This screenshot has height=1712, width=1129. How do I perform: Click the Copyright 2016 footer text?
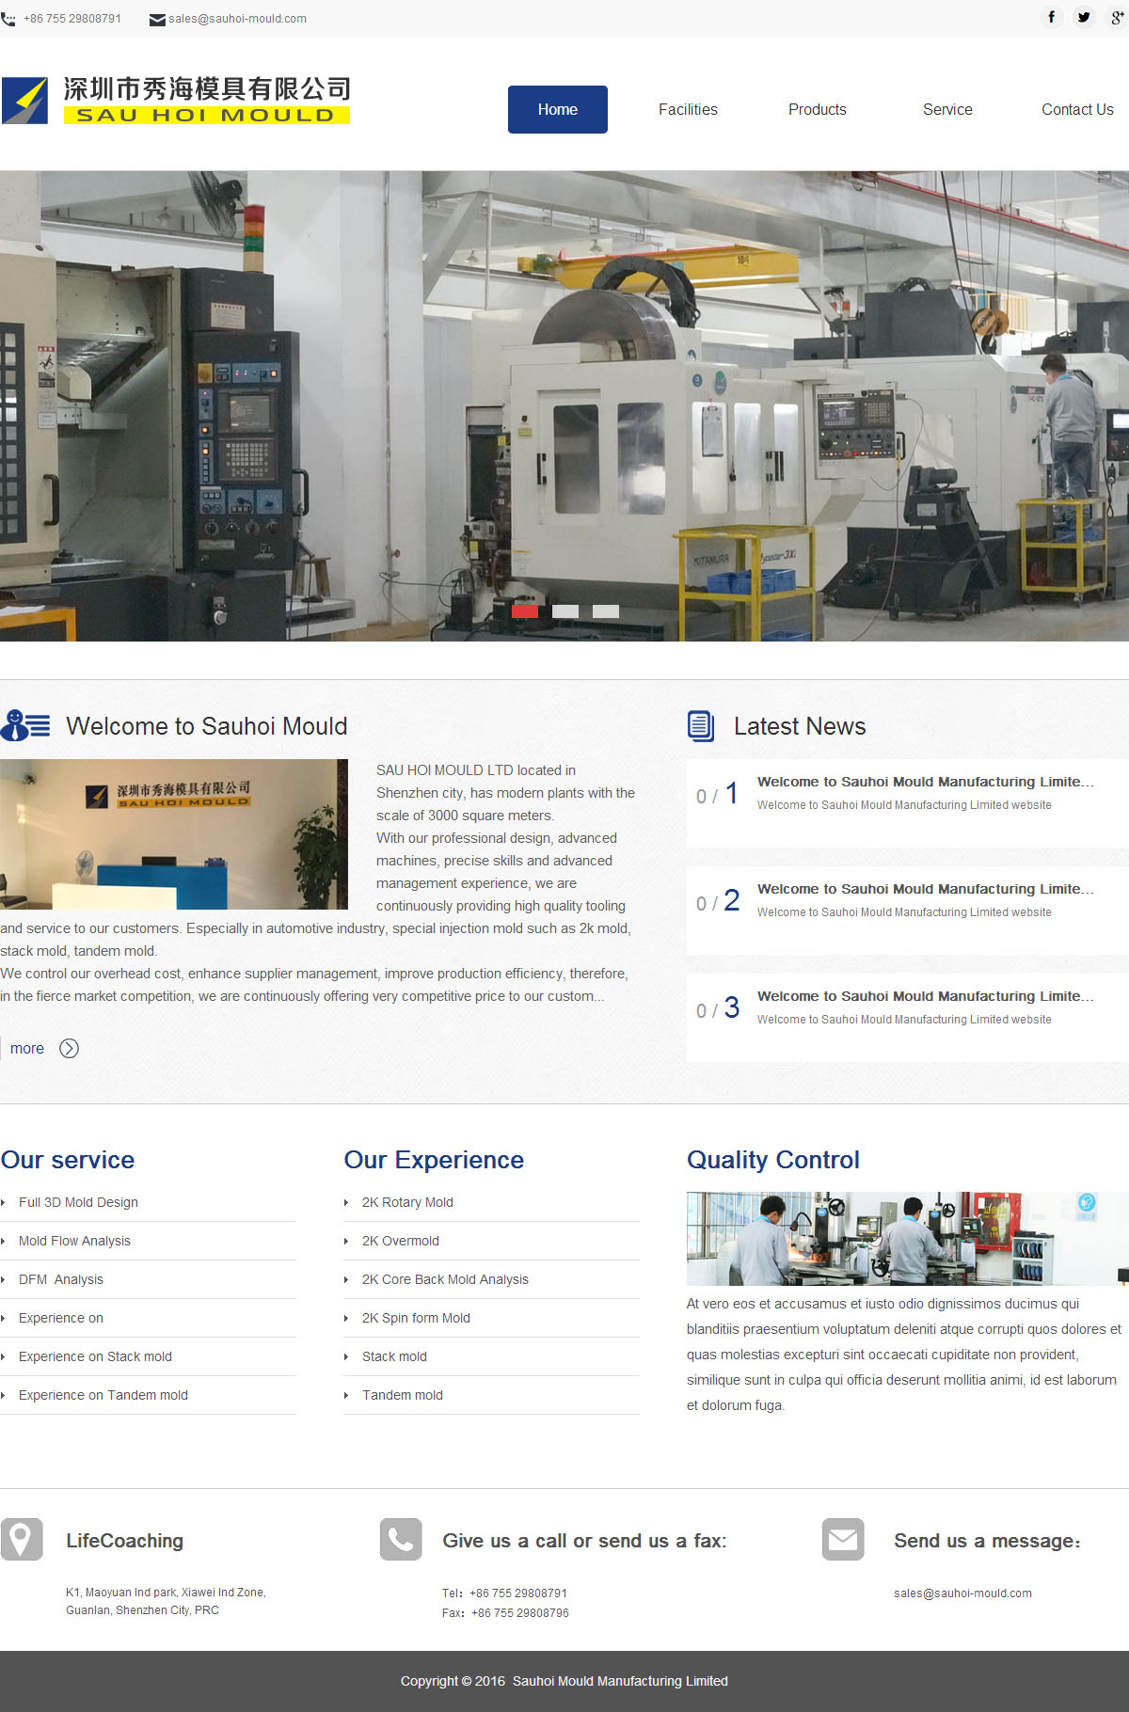point(564,1681)
